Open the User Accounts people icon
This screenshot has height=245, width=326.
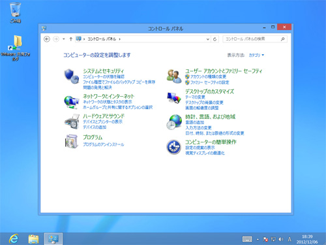[174, 76]
